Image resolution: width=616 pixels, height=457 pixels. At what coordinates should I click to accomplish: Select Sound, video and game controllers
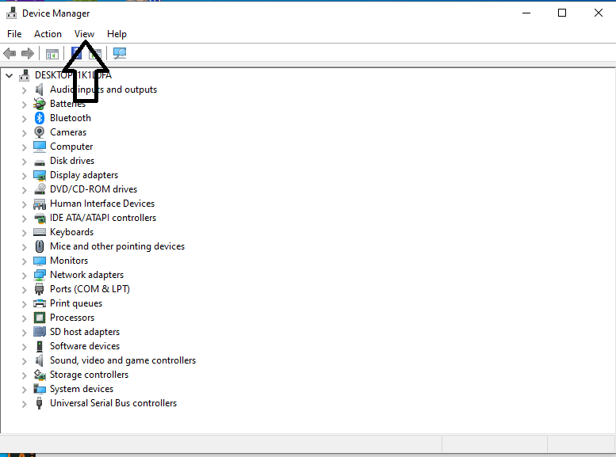pyautogui.click(x=122, y=360)
